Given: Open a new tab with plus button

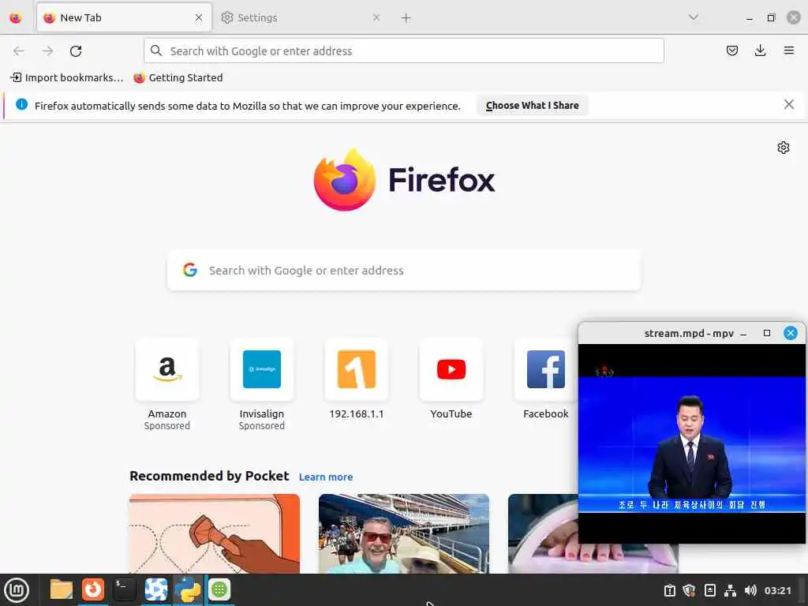Looking at the screenshot, I should (406, 18).
